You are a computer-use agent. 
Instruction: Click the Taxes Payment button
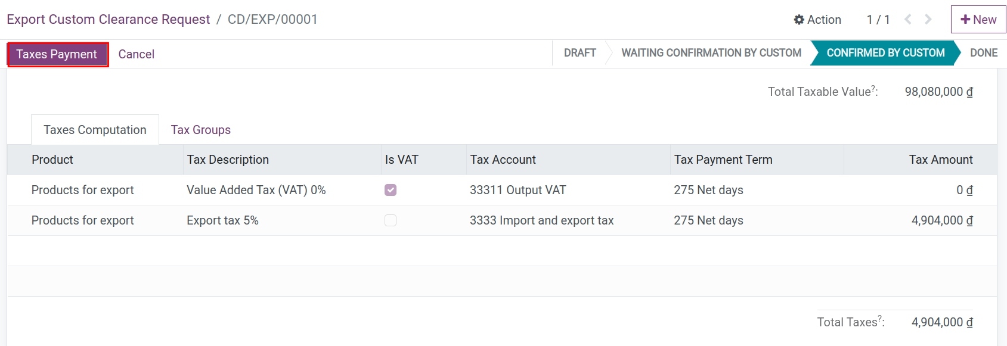click(x=57, y=54)
